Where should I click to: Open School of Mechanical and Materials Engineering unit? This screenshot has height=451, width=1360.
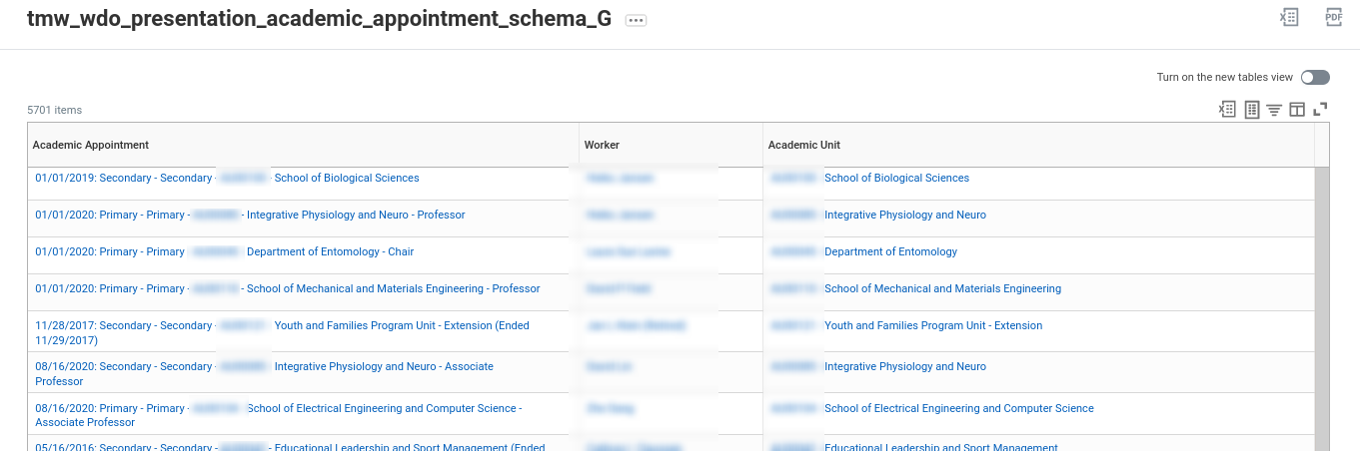[942, 289]
